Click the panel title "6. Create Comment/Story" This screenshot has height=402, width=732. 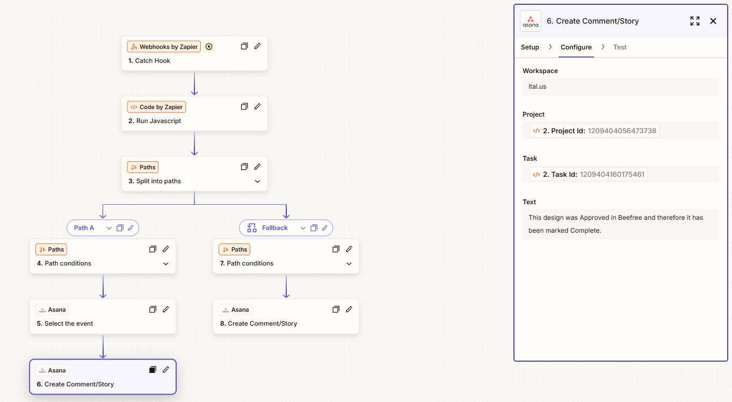coord(593,21)
